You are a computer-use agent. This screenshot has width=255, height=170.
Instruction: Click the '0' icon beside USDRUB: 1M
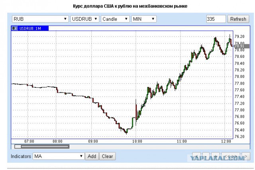coord(14,28)
